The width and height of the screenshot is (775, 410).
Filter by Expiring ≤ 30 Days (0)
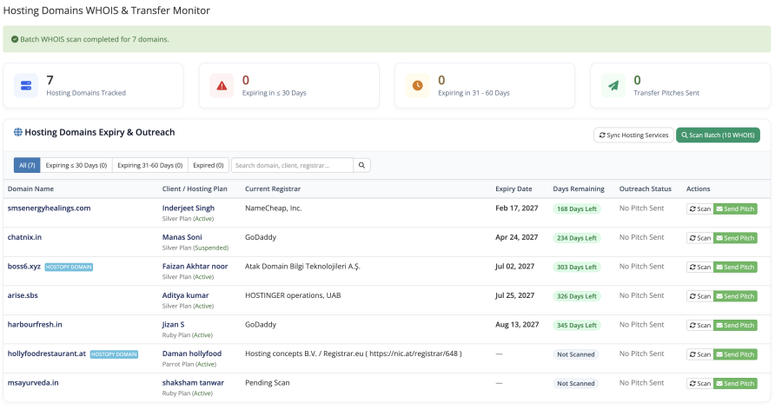coord(76,165)
